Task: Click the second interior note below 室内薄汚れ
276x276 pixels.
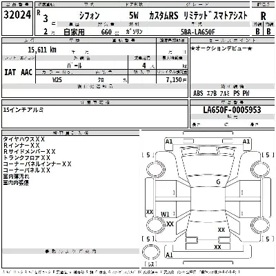Action: pos(16,183)
